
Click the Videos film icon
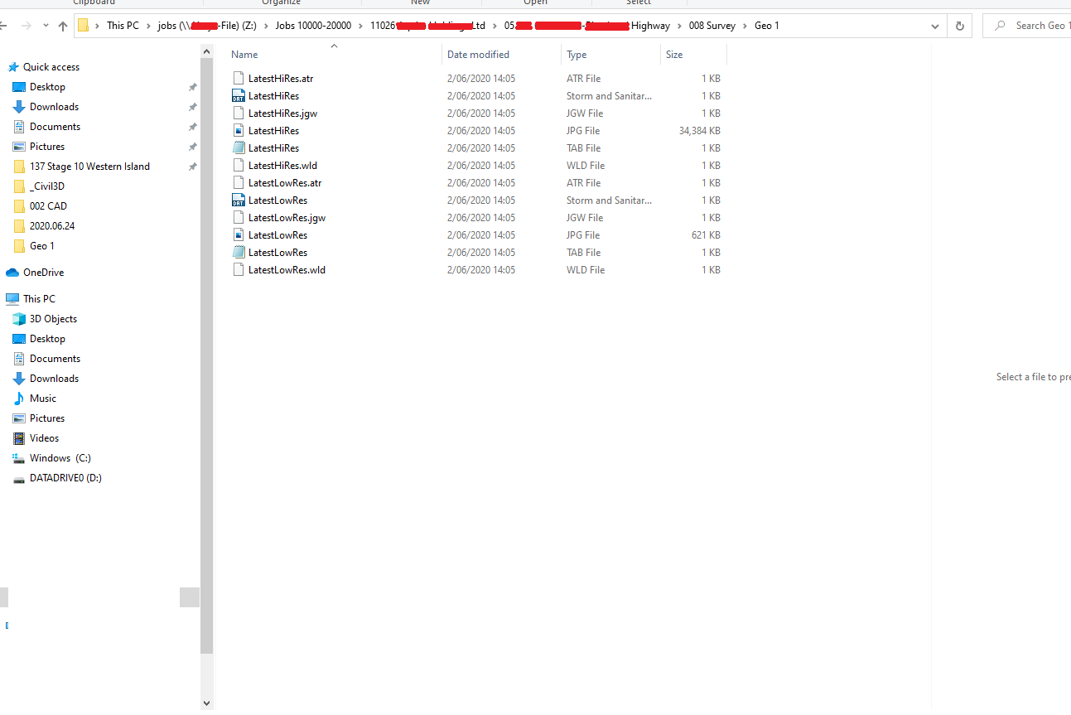click(x=19, y=438)
